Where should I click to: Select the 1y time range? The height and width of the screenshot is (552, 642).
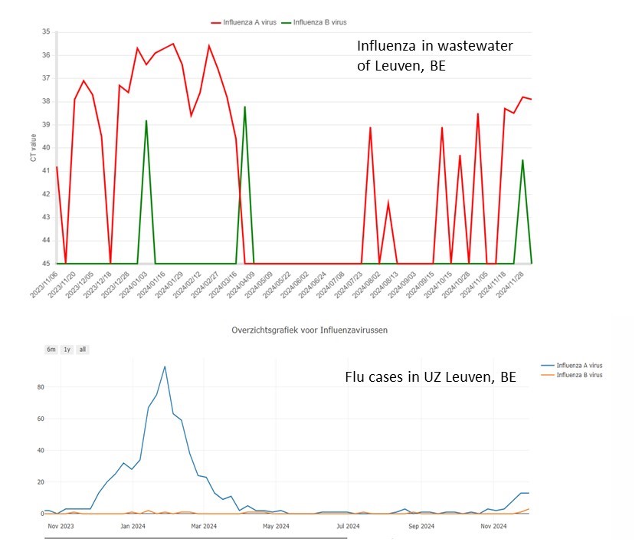click(66, 349)
